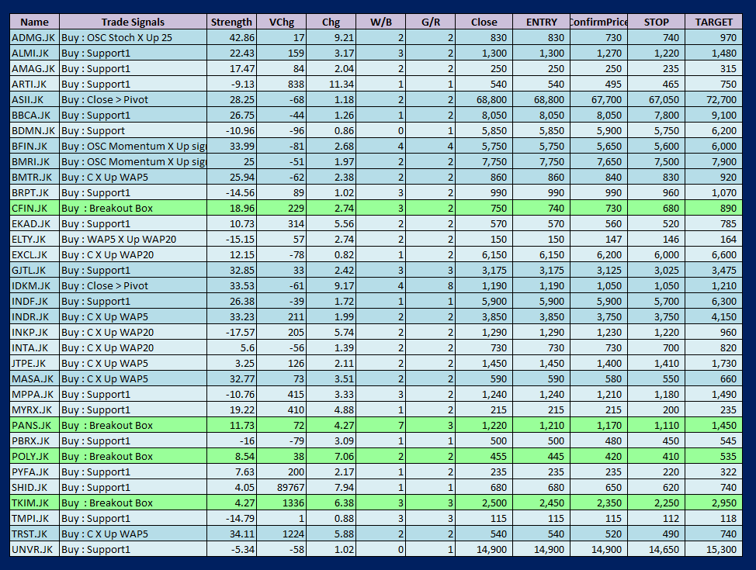Select the BFIN.JK name cell

pyautogui.click(x=35, y=146)
